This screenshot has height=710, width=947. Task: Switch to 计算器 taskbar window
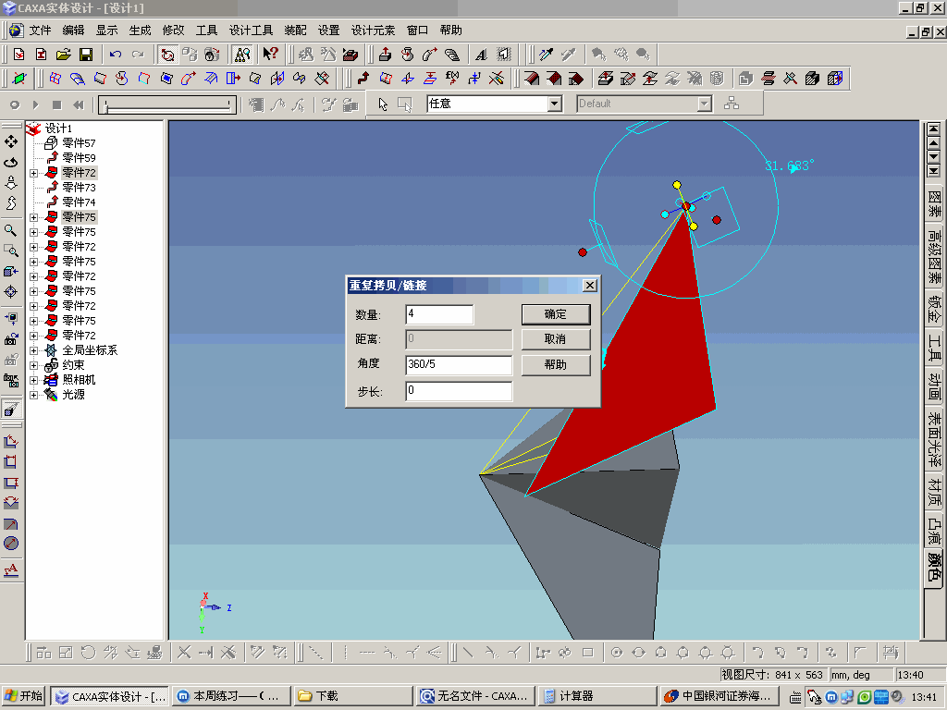click(596, 696)
